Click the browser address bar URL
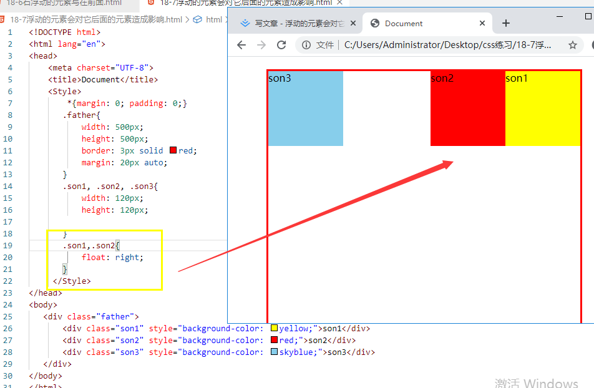594x388 pixels. [x=447, y=45]
